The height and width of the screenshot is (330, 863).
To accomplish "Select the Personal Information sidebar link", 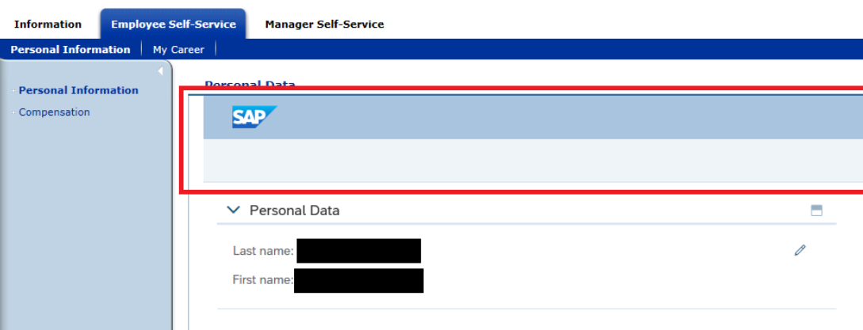I will click(78, 90).
